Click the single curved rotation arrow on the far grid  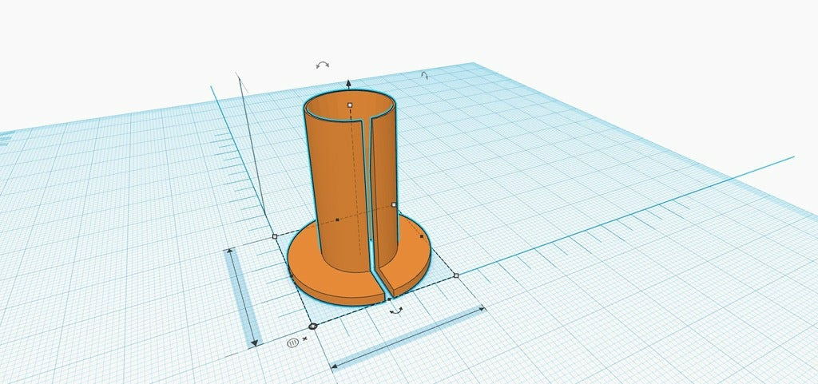click(x=425, y=76)
